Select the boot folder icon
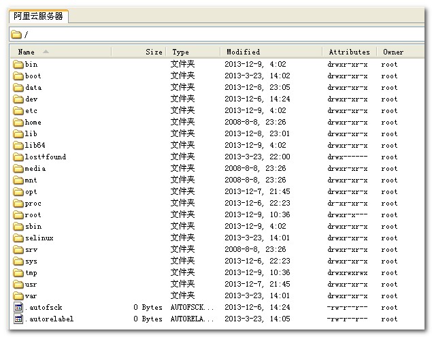The image size is (432, 337). tap(18, 76)
